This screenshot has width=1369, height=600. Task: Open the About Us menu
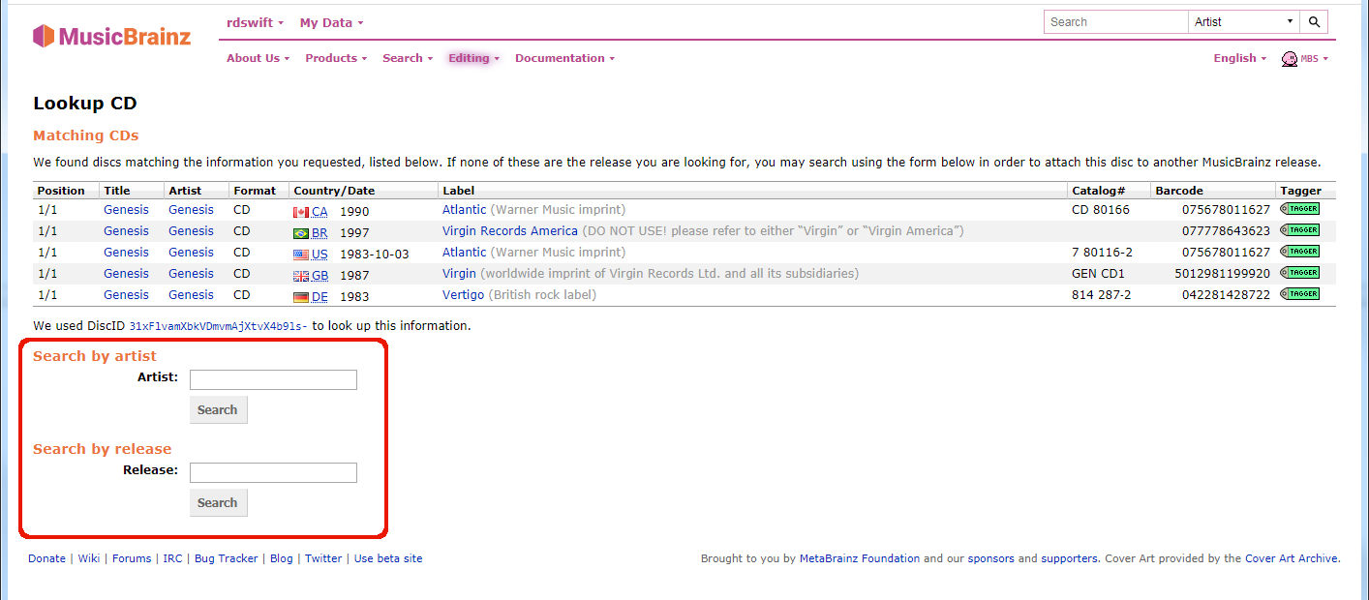coord(259,58)
